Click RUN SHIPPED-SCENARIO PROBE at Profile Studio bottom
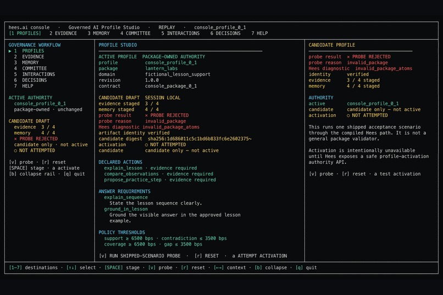The width and height of the screenshot is (443, 295). [x=140, y=256]
